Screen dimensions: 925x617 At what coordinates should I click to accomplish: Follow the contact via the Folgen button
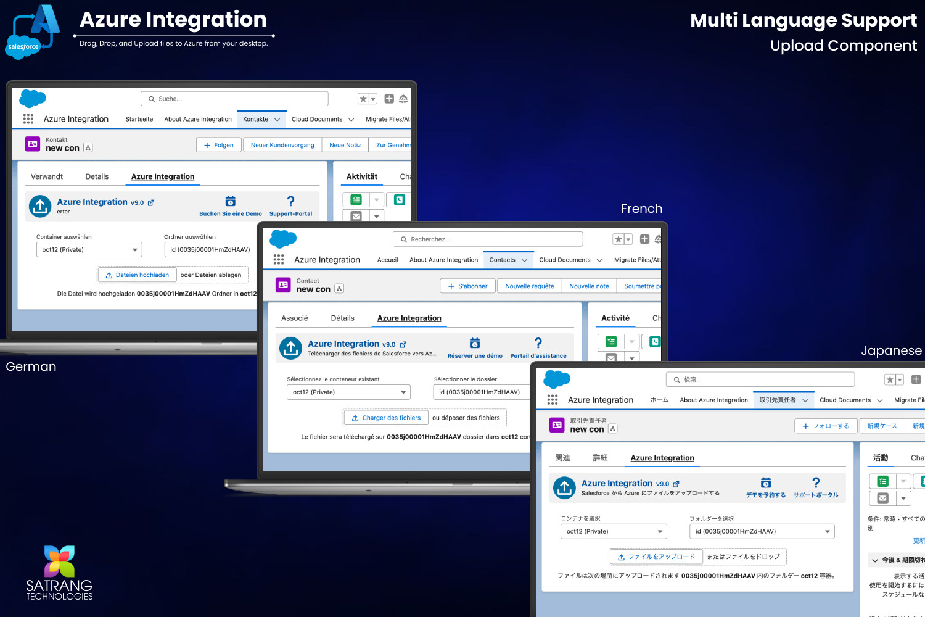click(x=218, y=144)
